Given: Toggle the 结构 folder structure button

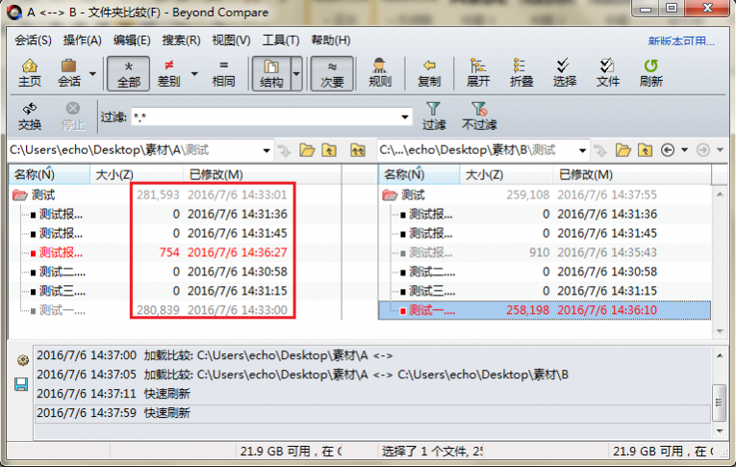Looking at the screenshot, I should coord(271,73).
